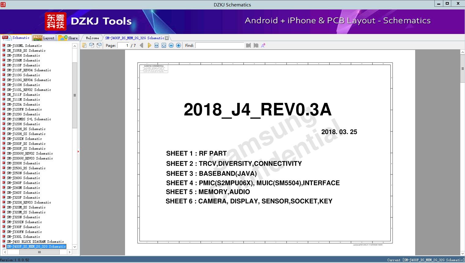Viewport: 465px width, 263px height.
Task: Open SM-J330FN Schematic entry
Action: coord(24,232)
